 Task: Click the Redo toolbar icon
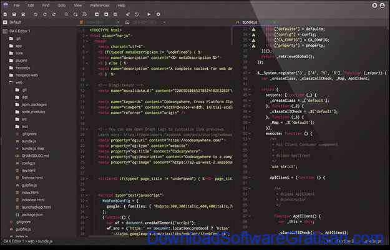click(45, 14)
